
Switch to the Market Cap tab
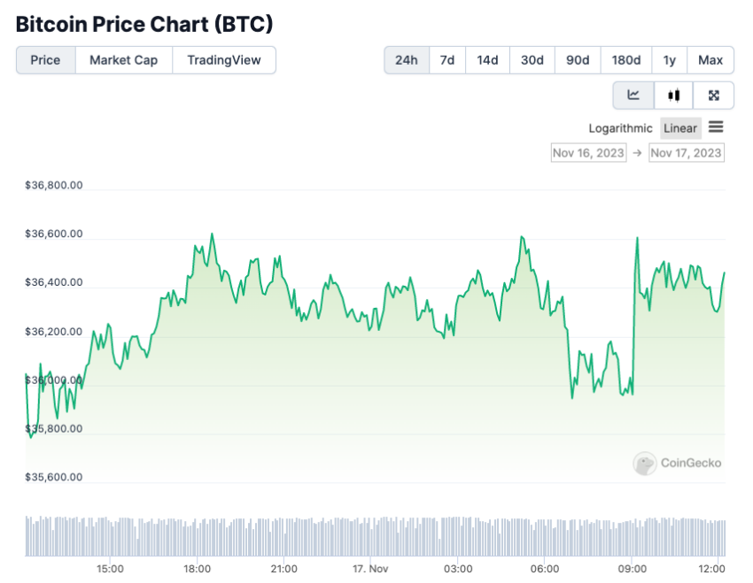tap(124, 60)
